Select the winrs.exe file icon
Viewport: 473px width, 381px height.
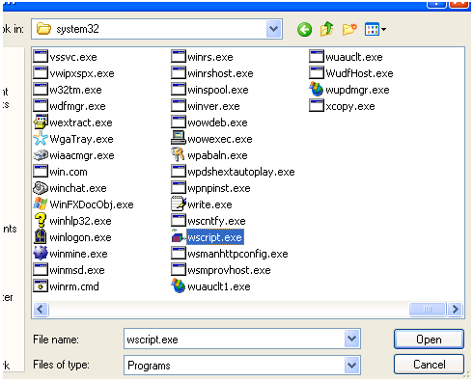pos(179,57)
